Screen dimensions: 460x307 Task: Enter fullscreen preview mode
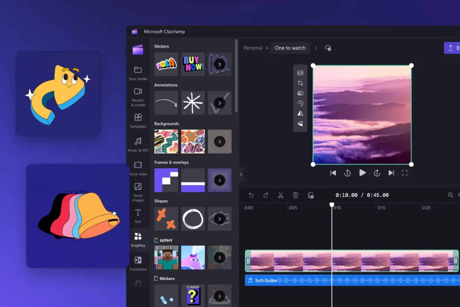[405, 173]
